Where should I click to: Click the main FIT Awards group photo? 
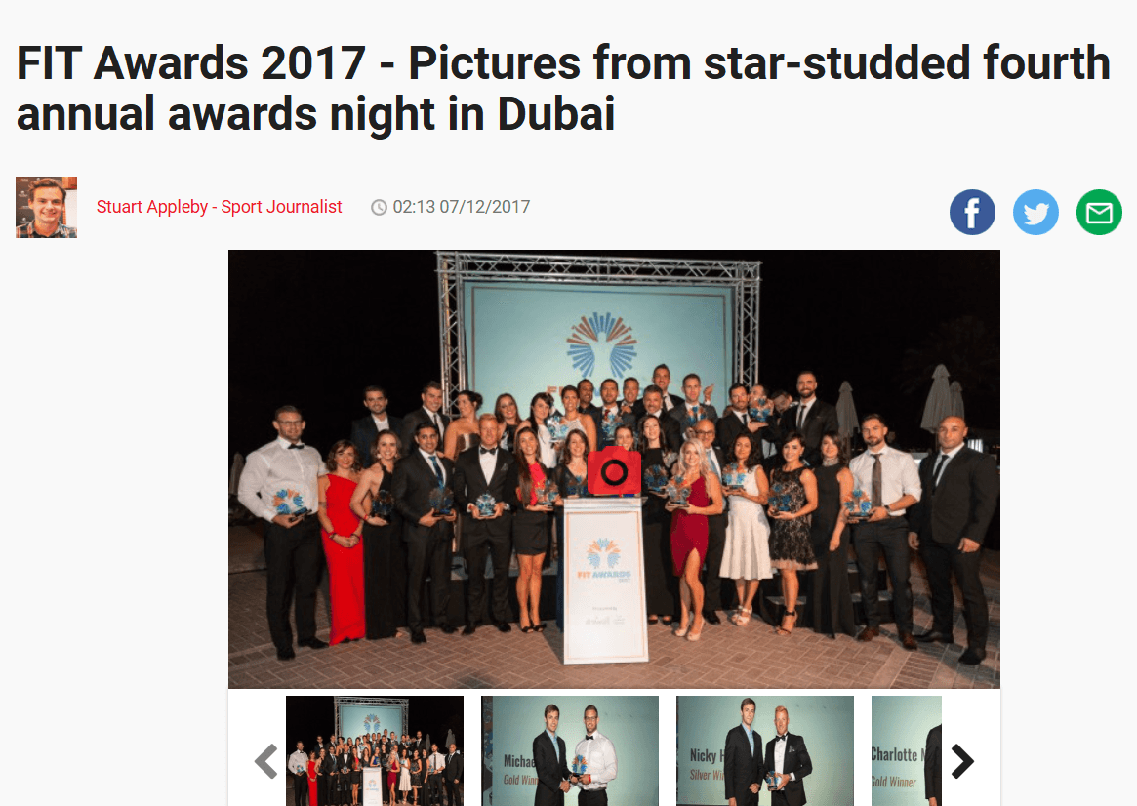tap(614, 469)
